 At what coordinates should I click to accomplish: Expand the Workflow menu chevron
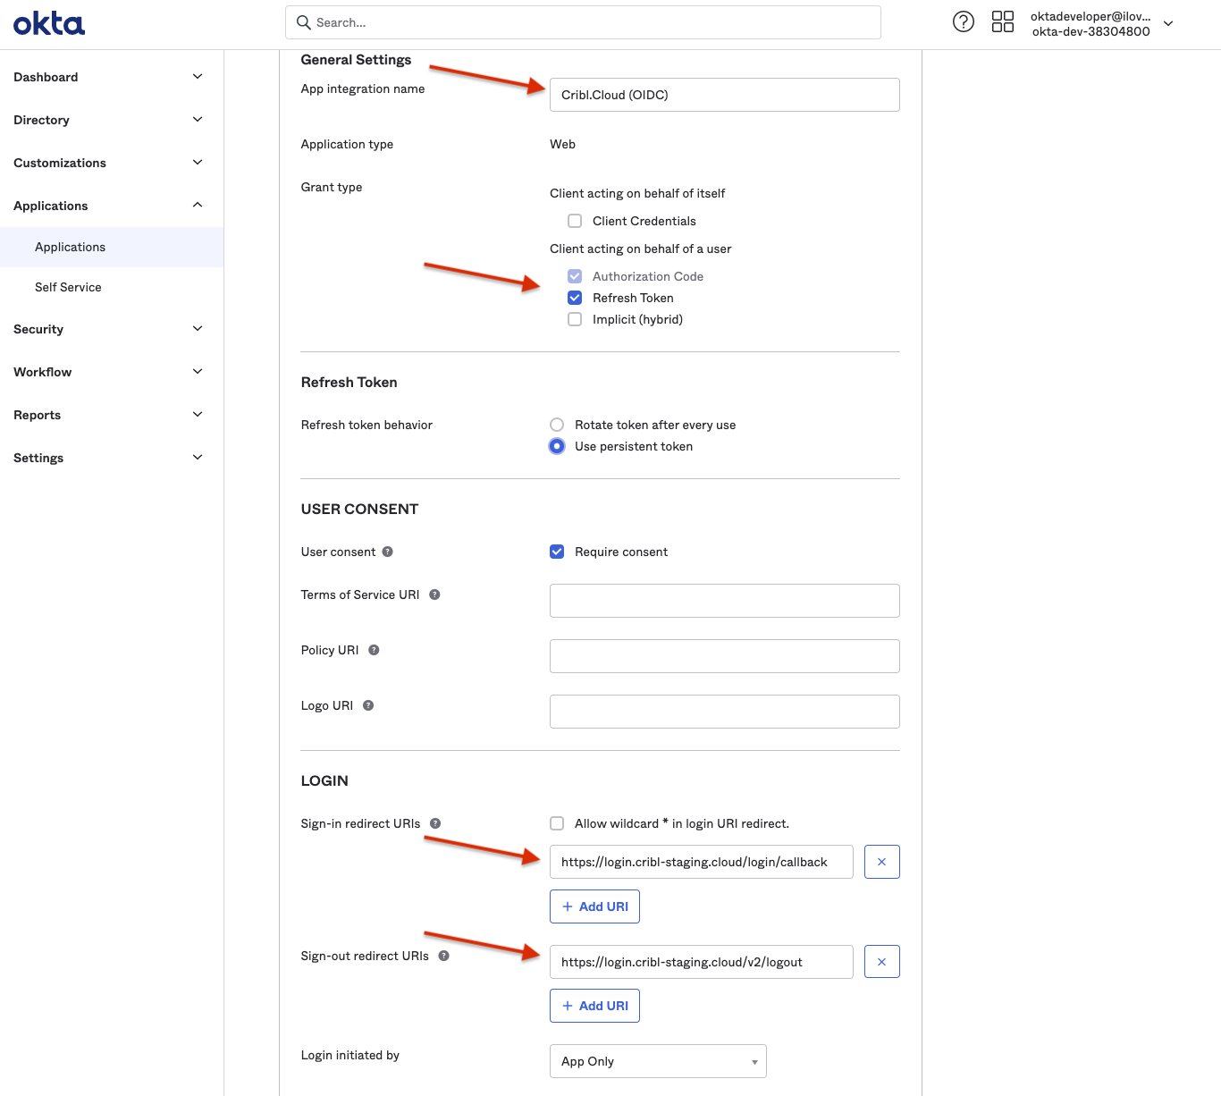coord(198,372)
